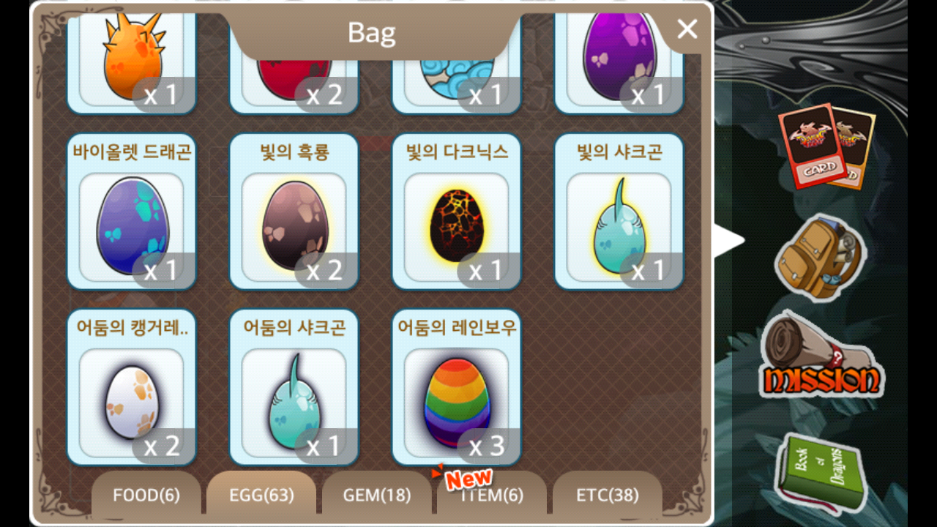Close the Bag window
Image resolution: width=937 pixels, height=527 pixels.
point(687,29)
